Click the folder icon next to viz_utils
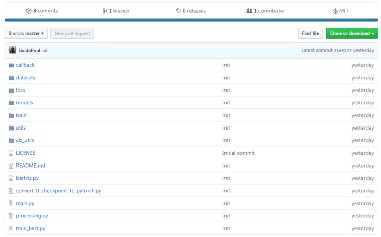Viewport: 381px width, 237px height. point(11,140)
